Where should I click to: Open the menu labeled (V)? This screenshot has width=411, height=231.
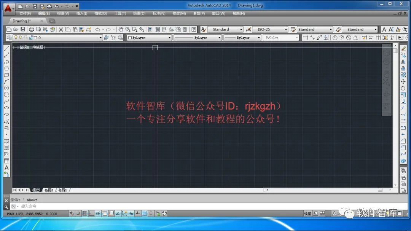63,13
